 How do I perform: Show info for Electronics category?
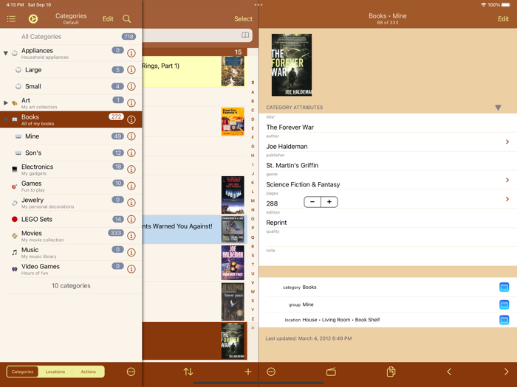[131, 170]
